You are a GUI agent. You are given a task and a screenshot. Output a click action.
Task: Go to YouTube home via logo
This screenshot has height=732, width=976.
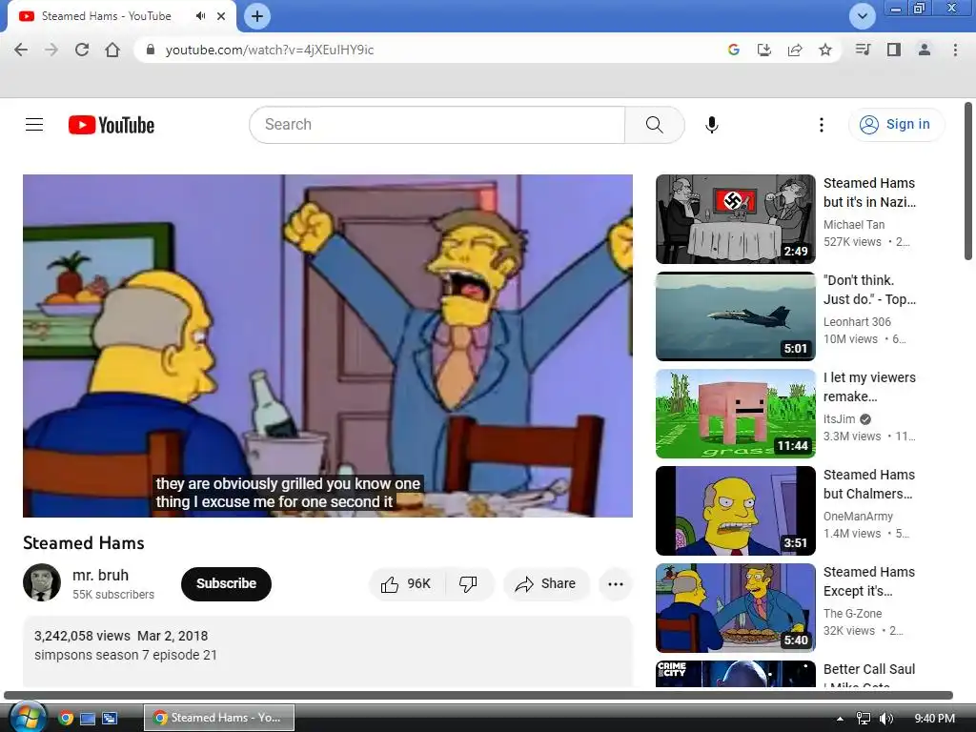[112, 125]
